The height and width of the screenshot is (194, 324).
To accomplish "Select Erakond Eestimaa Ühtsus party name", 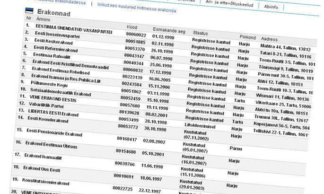I will click(51, 145).
